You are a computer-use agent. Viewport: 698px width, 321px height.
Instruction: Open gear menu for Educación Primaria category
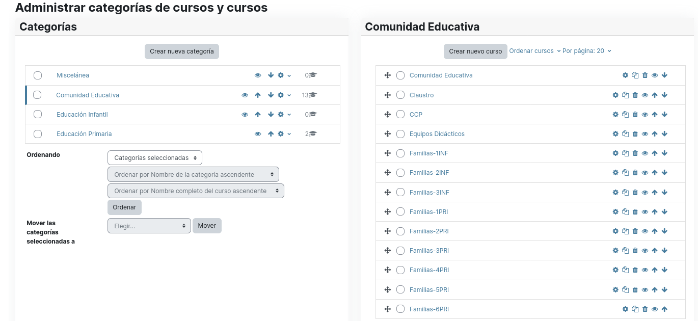[284, 134]
